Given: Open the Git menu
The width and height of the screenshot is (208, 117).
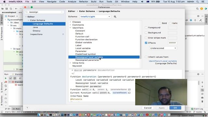Looking at the screenshot, I should point(116,2).
